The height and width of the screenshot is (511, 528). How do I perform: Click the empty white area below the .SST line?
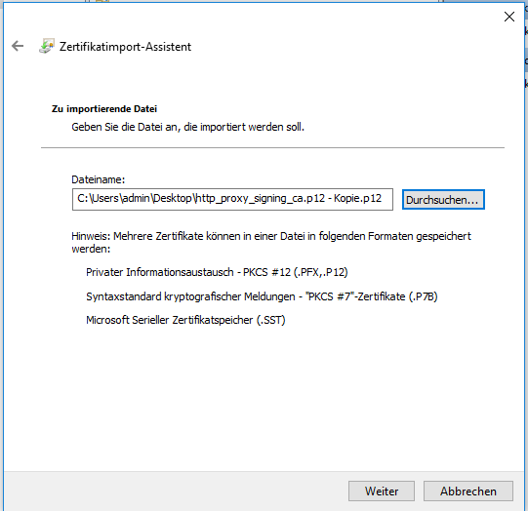click(263, 397)
